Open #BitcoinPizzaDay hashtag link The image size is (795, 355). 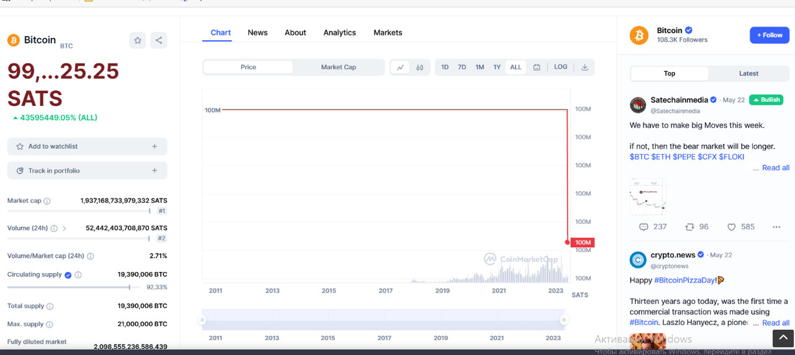click(x=685, y=280)
